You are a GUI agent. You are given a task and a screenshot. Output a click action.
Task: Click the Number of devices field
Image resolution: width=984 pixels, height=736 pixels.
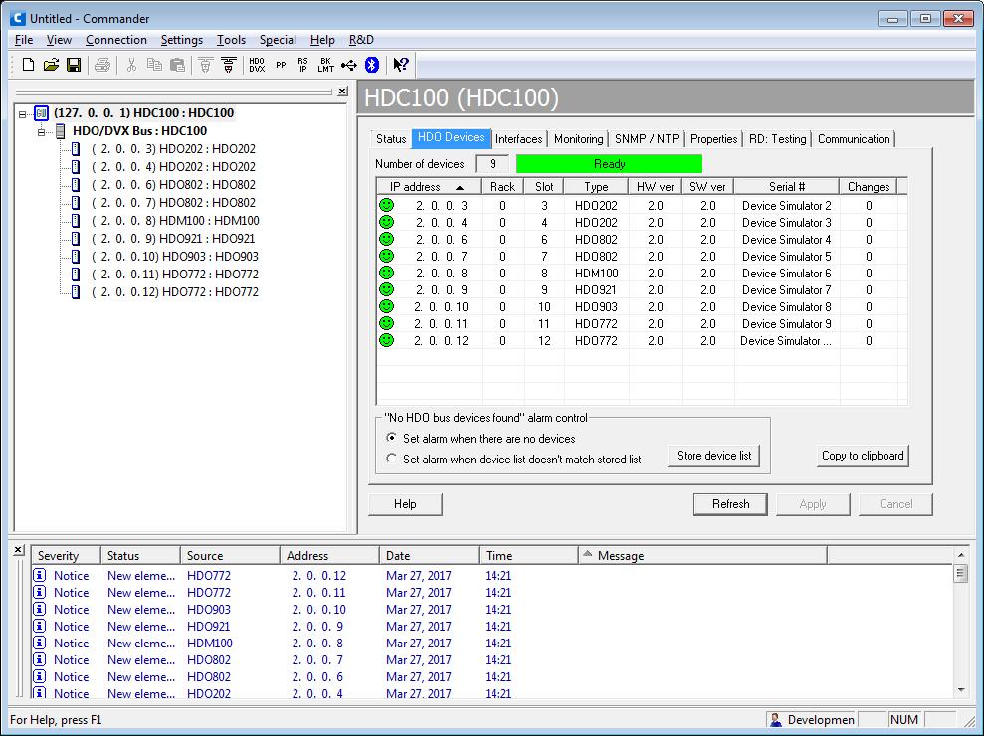(x=492, y=164)
